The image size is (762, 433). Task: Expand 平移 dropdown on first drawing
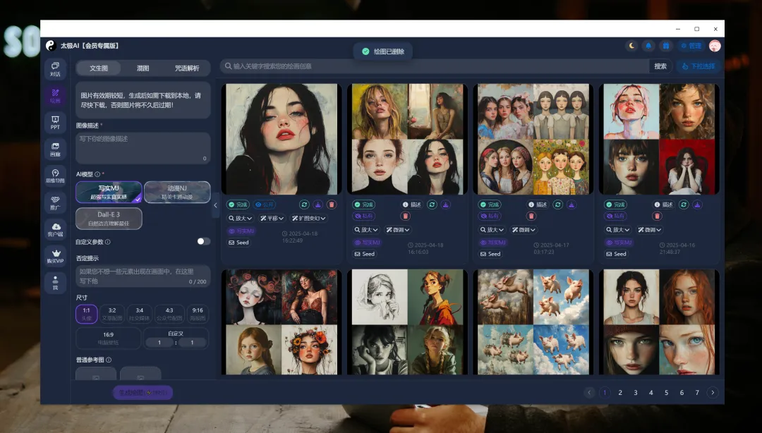coord(272,218)
